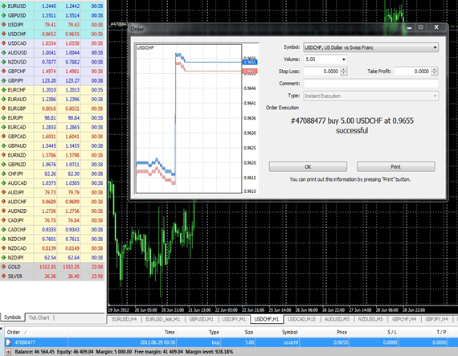Minimize the Order dialog window
This screenshot has height=356, width=458.
pos(410,27)
